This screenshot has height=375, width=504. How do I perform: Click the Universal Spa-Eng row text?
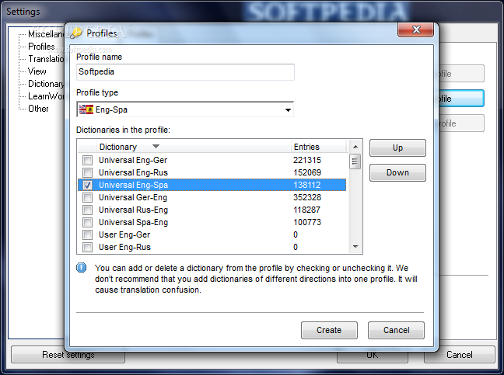click(134, 222)
